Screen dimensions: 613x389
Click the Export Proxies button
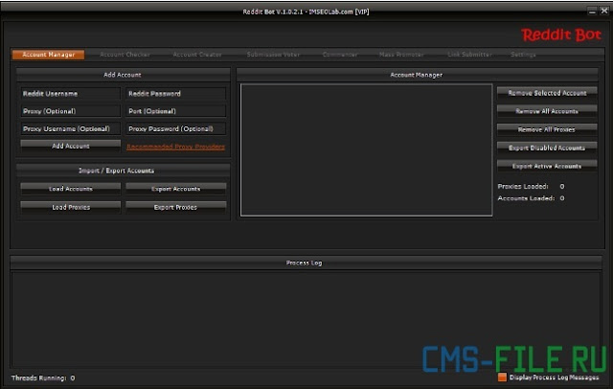pyautogui.click(x=175, y=207)
